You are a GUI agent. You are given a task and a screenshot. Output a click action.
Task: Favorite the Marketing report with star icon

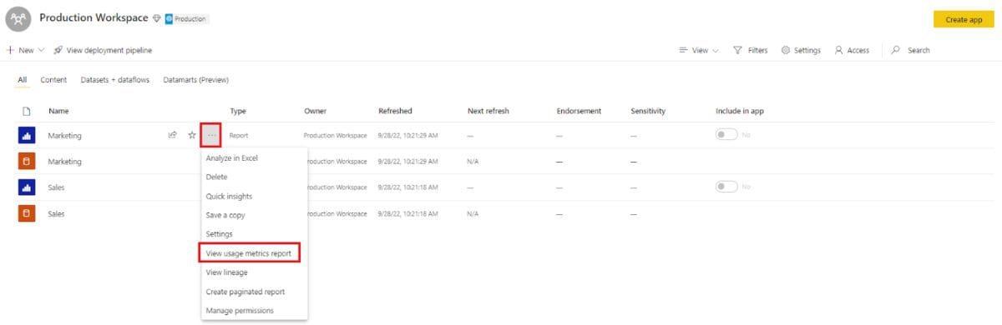(x=192, y=134)
